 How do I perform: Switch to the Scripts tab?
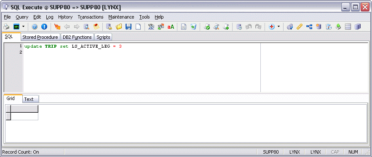(x=103, y=37)
